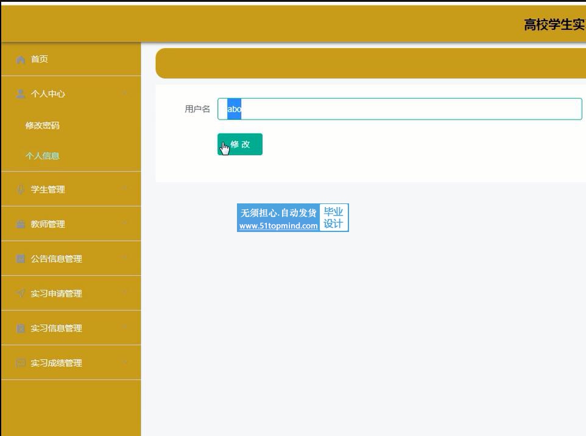586x436 pixels.
Task: Select the 个人信息 submenu item
Action: 43,156
